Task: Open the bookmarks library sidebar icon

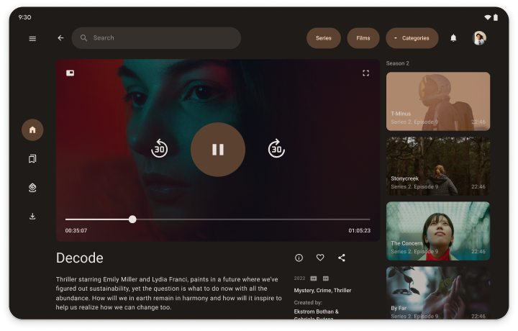Action: (32, 158)
